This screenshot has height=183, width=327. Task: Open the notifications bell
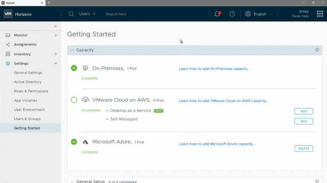tap(217, 14)
